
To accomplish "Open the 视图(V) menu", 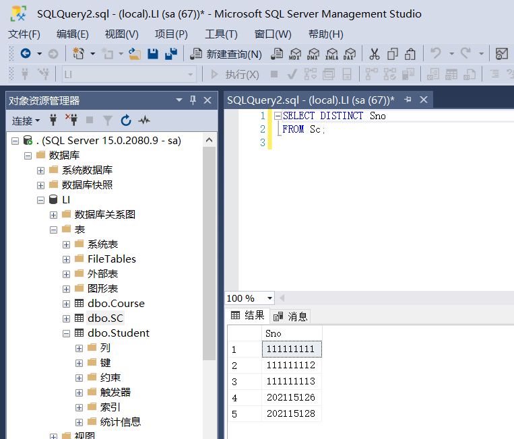I will [122, 34].
